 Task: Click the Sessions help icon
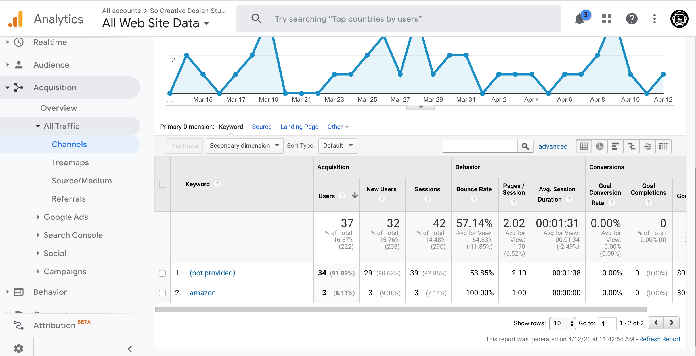pos(428,199)
